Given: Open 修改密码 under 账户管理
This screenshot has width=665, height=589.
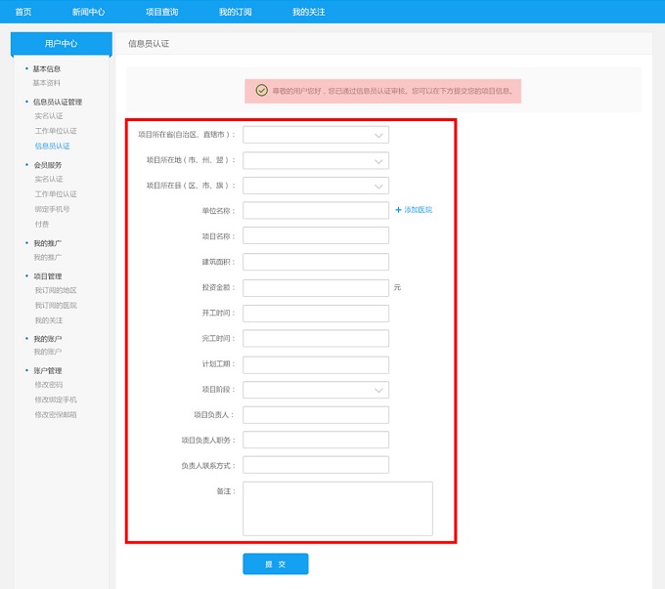Looking at the screenshot, I should click(x=48, y=385).
